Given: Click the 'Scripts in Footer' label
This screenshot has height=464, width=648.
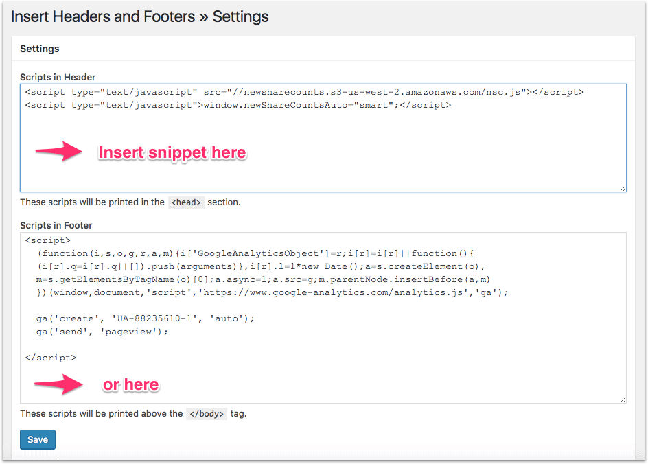Looking at the screenshot, I should [x=57, y=225].
